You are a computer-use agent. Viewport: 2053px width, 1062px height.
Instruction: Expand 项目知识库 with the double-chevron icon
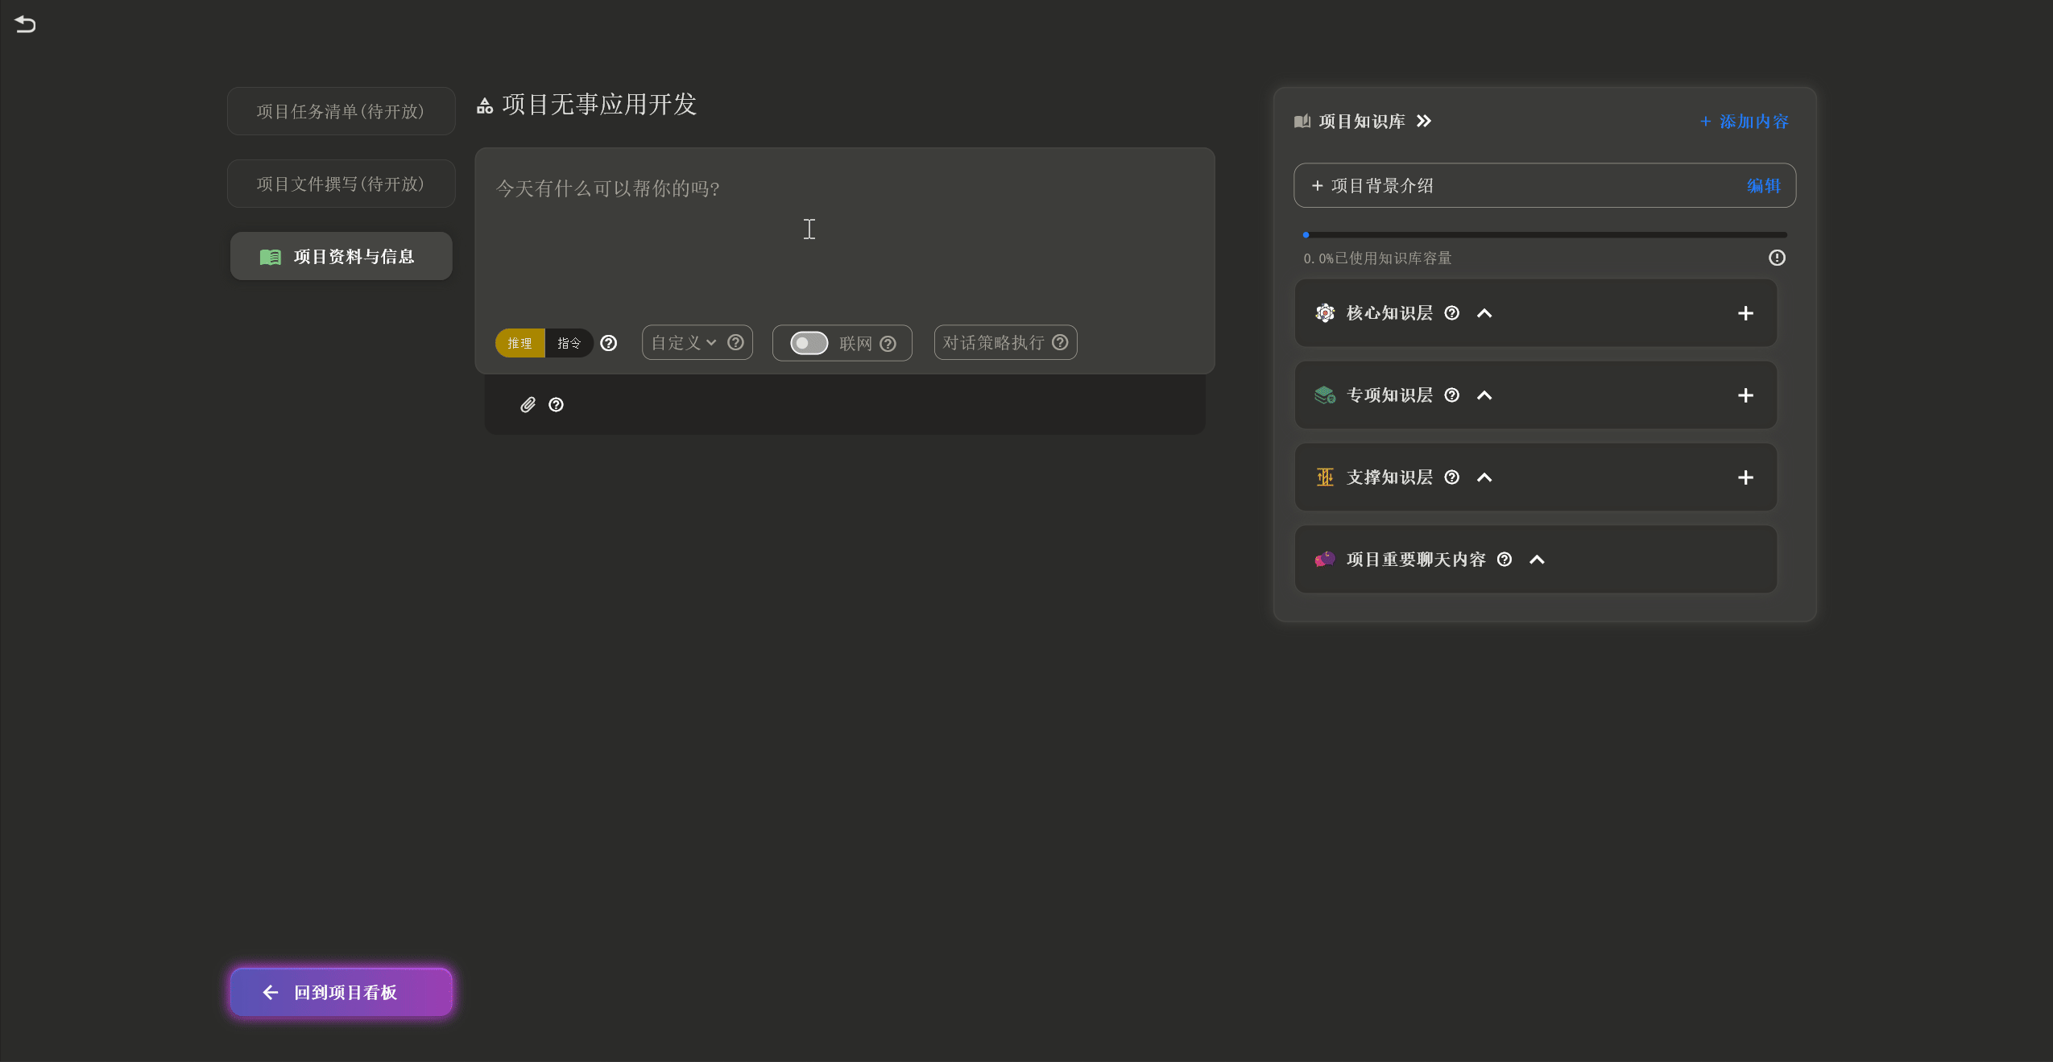coord(1424,121)
